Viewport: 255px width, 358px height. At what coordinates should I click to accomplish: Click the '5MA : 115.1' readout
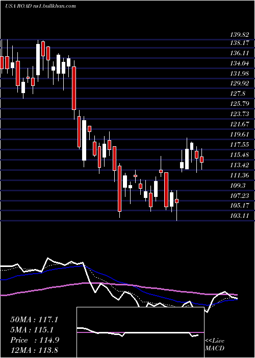[x=32, y=330]
